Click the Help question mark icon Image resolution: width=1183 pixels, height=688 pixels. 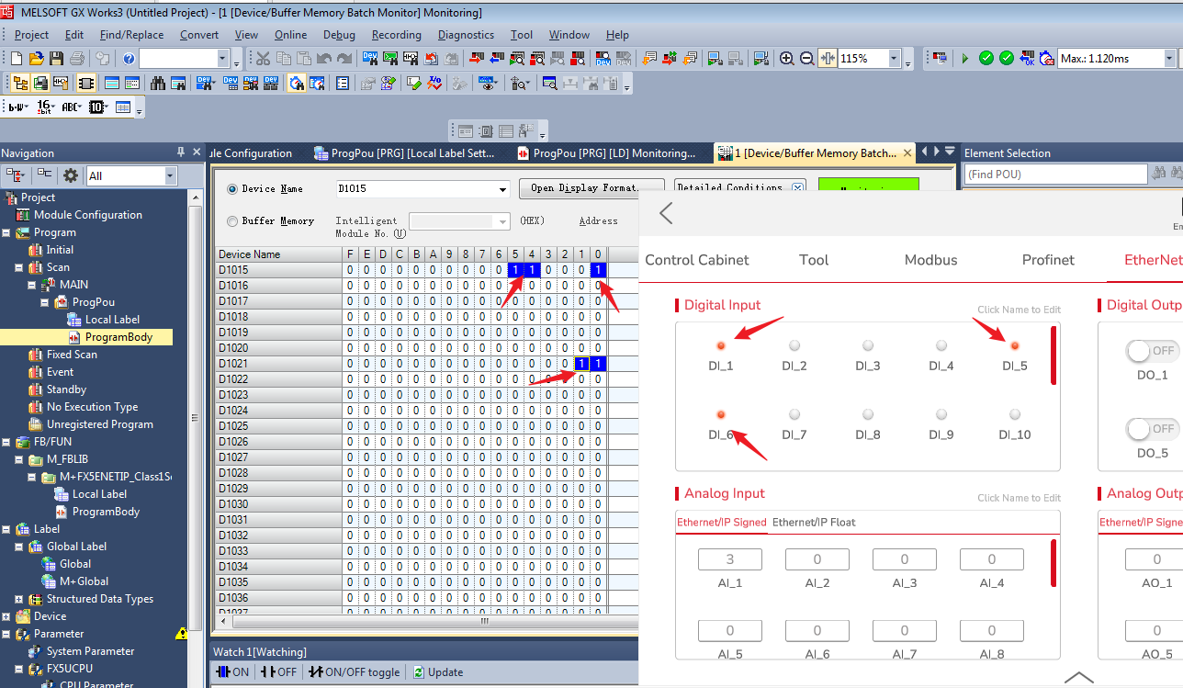tap(129, 59)
